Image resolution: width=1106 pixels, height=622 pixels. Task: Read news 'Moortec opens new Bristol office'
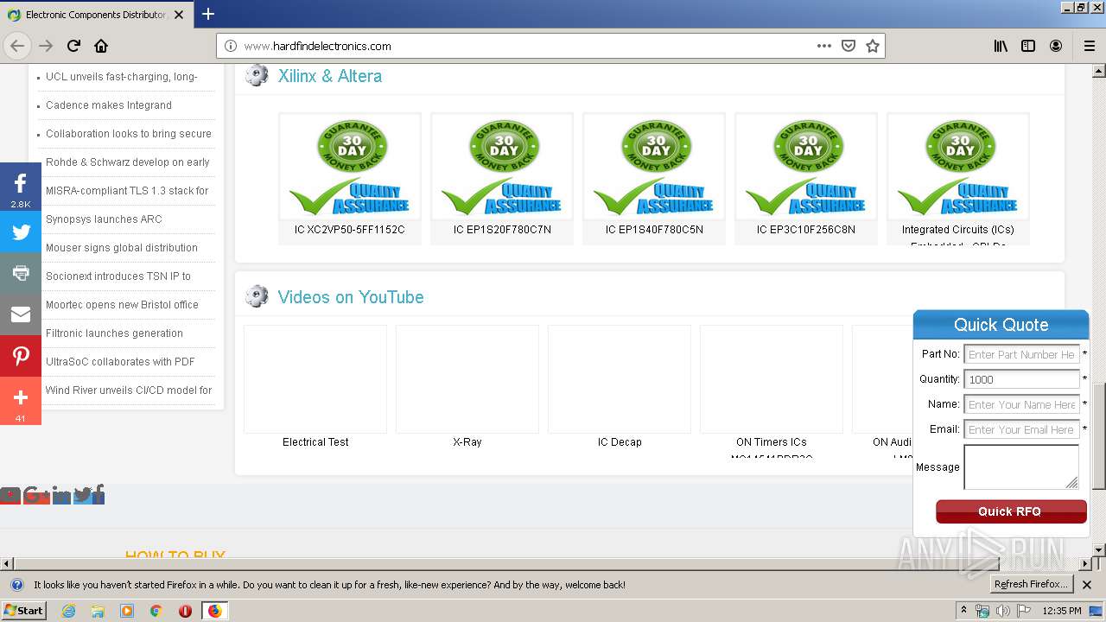click(122, 305)
